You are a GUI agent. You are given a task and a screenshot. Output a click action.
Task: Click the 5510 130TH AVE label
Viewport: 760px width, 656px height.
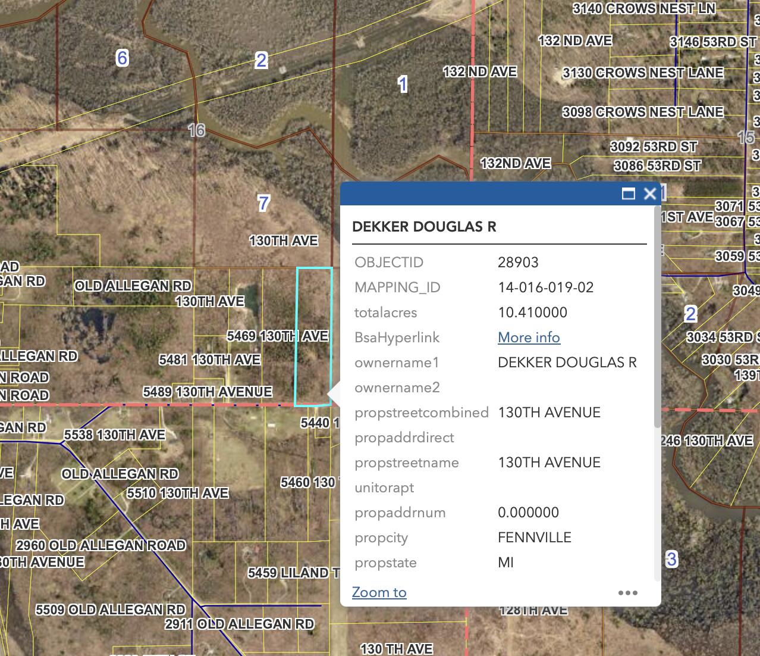tap(177, 493)
